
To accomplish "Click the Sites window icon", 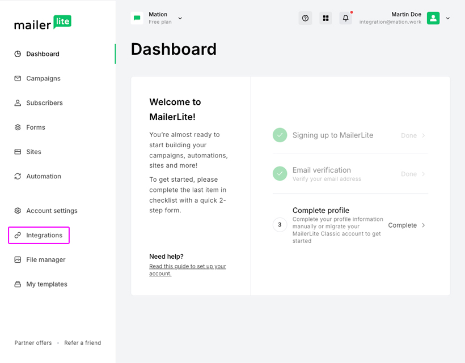I will (18, 152).
